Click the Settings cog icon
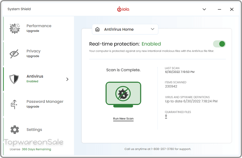Image resolution: width=242 pixels, height=158 pixels. pos(15,130)
